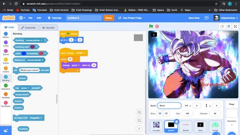This screenshot has height=135, width=240.
Task: Pick purple swatch in touching color block
Action: (32, 47)
